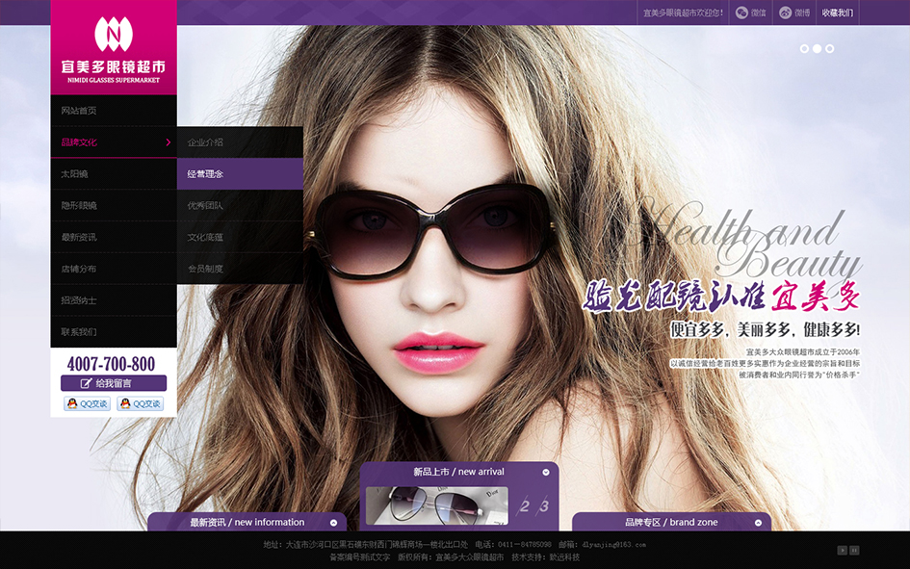This screenshot has width=910, height=569.
Task: Go to 太阳镜 in the sidebar
Action: coord(113,174)
